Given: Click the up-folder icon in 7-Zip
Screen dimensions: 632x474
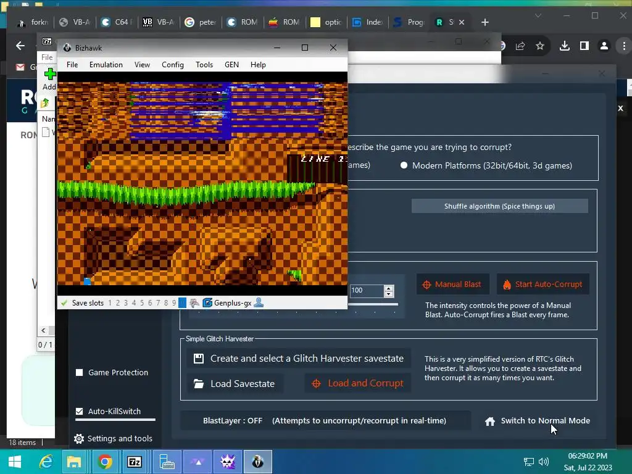Looking at the screenshot, I should click(45, 103).
